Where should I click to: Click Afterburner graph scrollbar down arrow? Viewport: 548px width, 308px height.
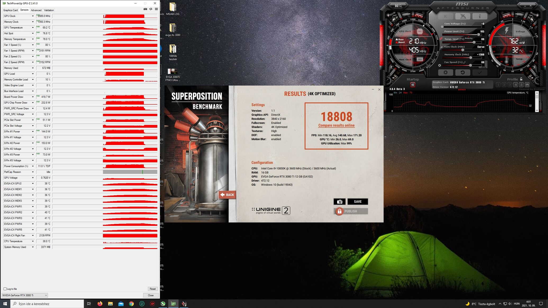click(x=537, y=110)
